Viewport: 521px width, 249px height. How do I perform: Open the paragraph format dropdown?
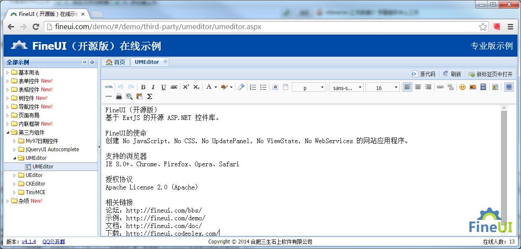(x=308, y=87)
